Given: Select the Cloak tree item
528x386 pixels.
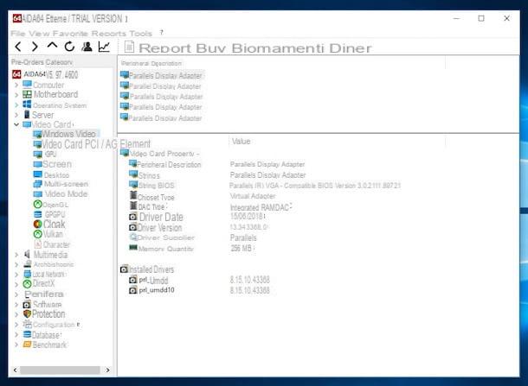Looking at the screenshot, I should pos(49,224).
